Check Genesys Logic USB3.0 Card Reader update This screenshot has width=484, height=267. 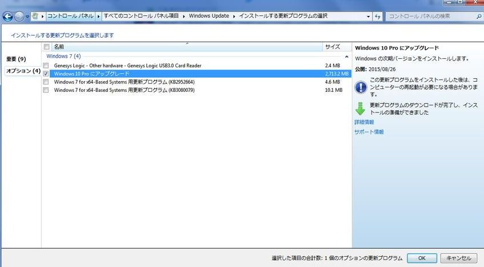point(46,66)
